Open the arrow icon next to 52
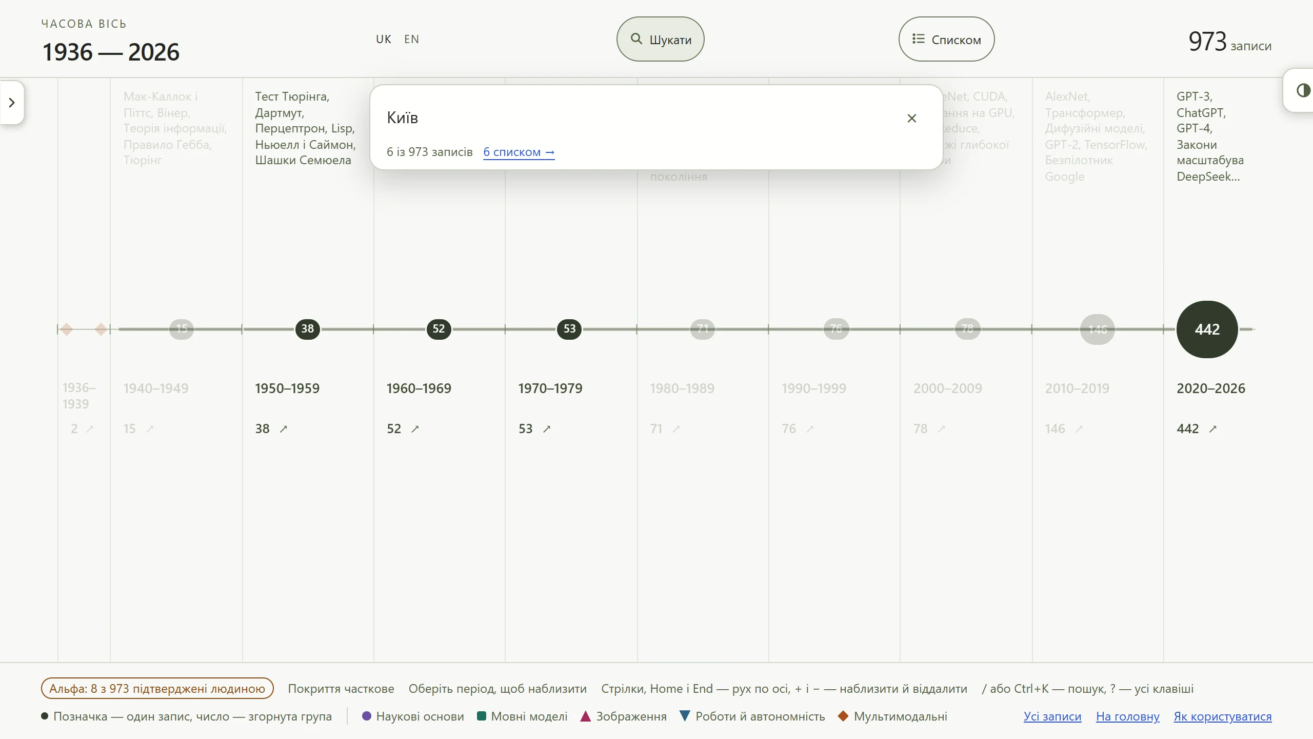 tap(415, 429)
